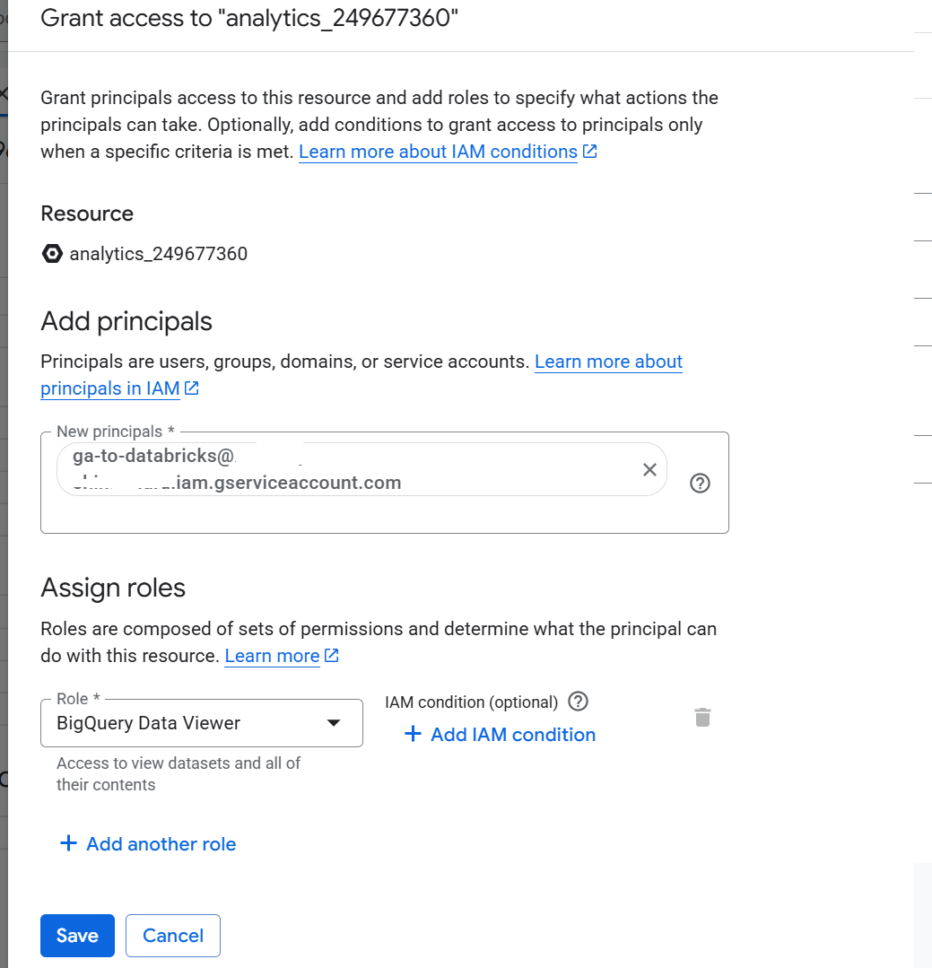
Task: Focus the New principals input field
Action: click(x=384, y=514)
